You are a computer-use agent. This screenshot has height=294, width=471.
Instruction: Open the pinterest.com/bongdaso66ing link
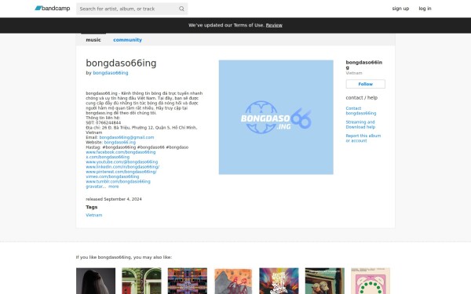tap(121, 172)
